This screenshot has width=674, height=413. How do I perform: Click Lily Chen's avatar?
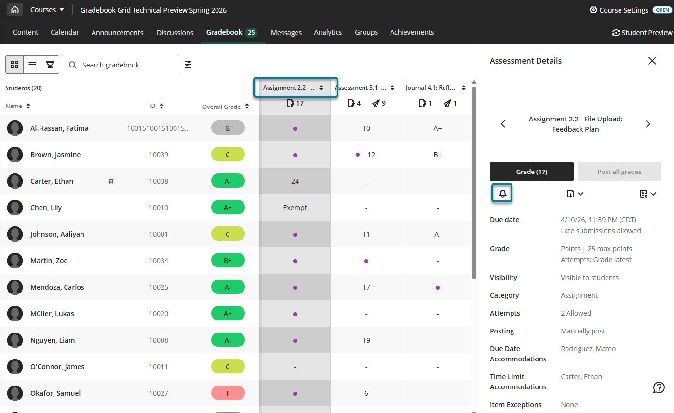tap(15, 208)
